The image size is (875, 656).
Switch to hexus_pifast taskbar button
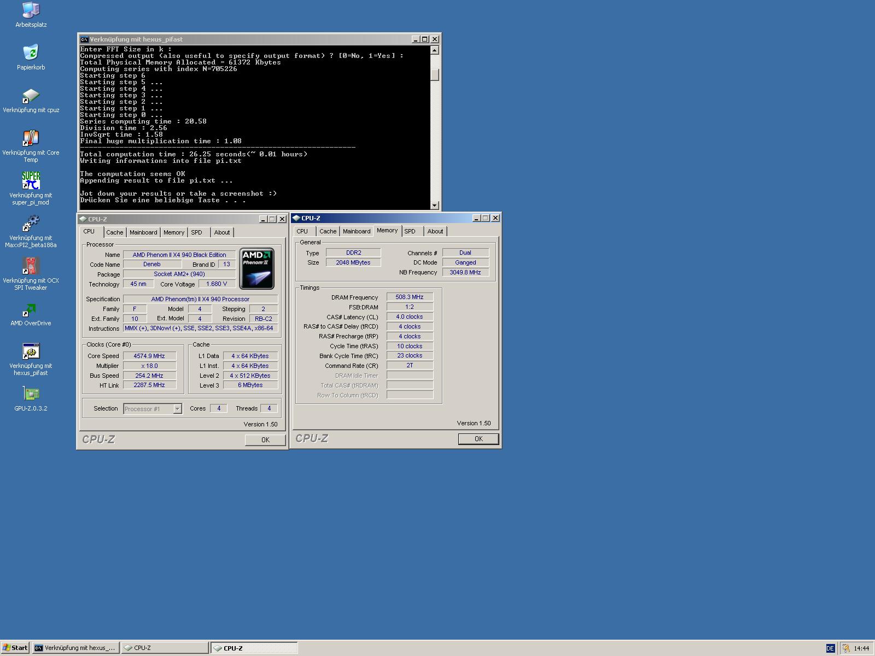[75, 648]
